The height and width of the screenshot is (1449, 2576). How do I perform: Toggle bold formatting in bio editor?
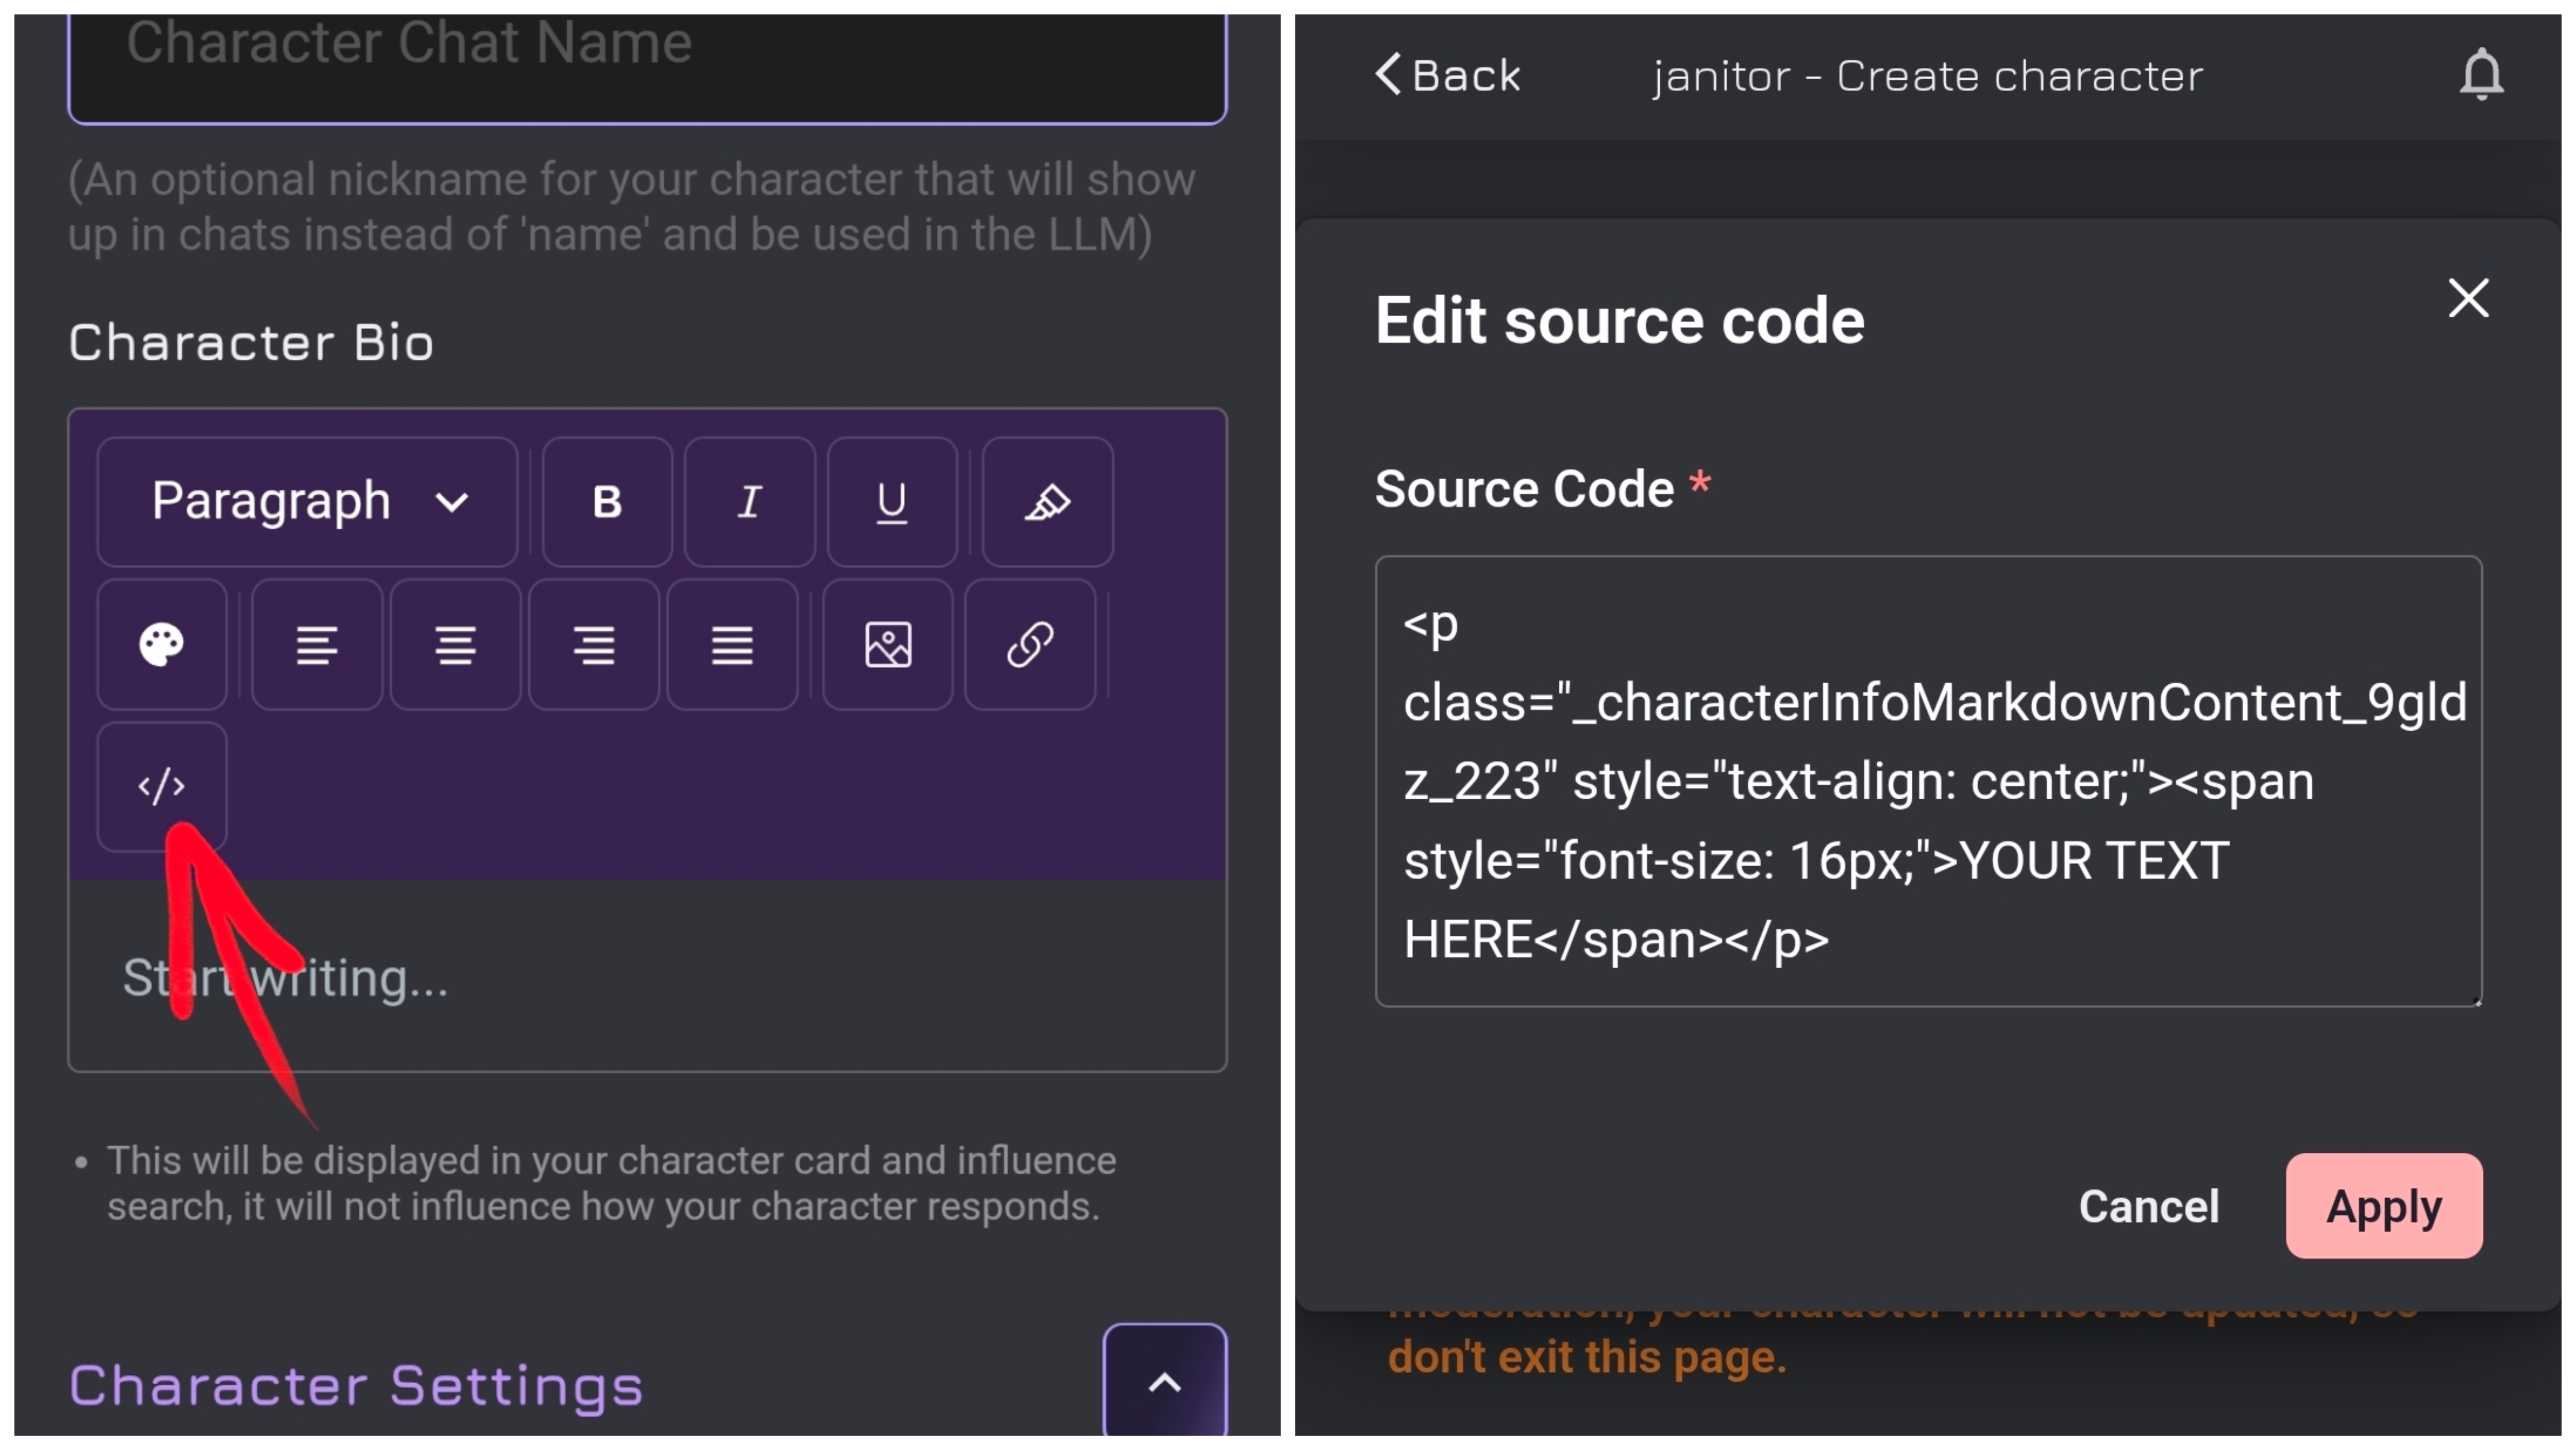(x=607, y=501)
